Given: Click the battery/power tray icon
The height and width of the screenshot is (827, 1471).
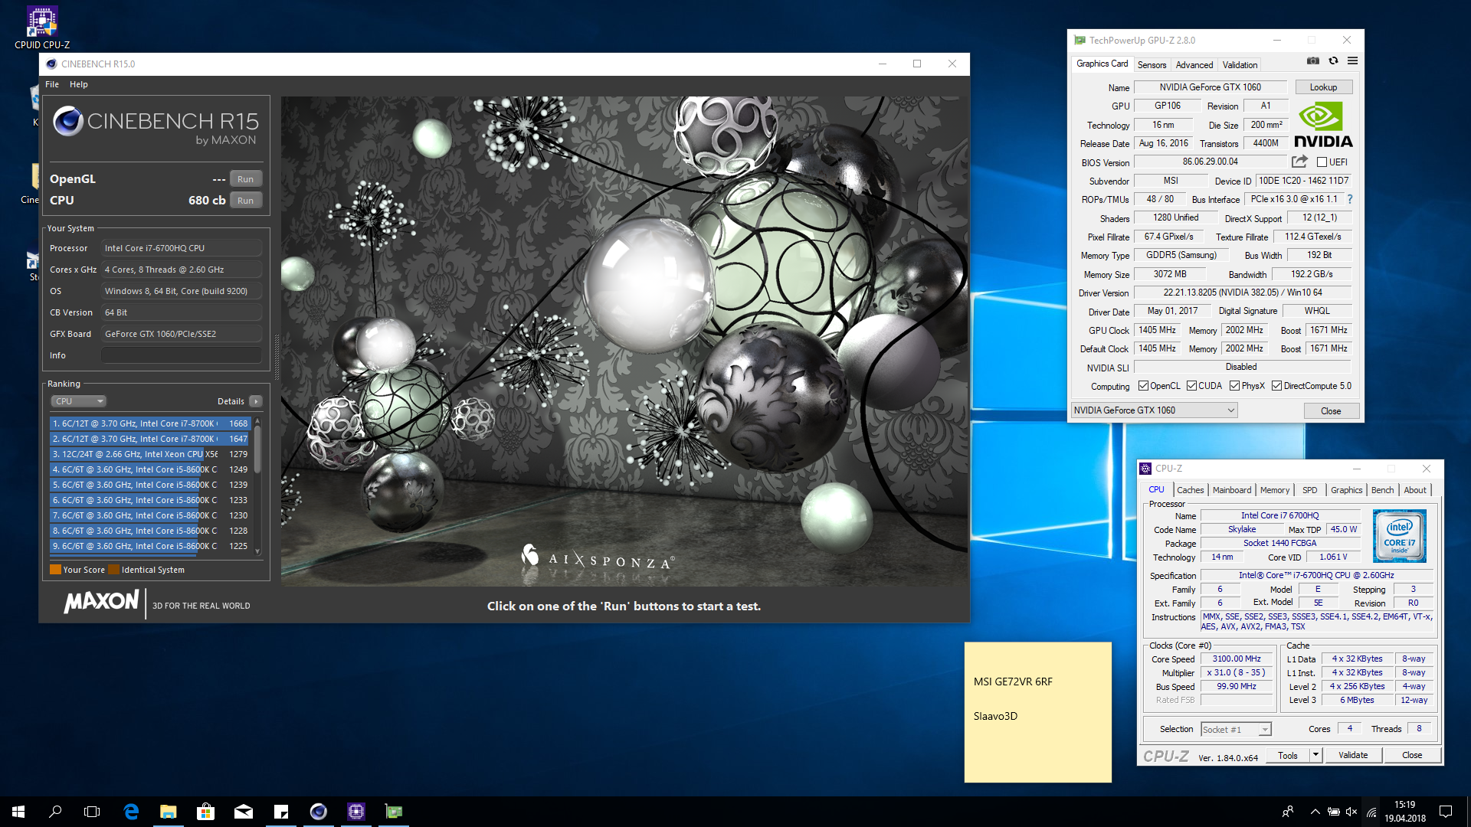Looking at the screenshot, I should [1334, 812].
